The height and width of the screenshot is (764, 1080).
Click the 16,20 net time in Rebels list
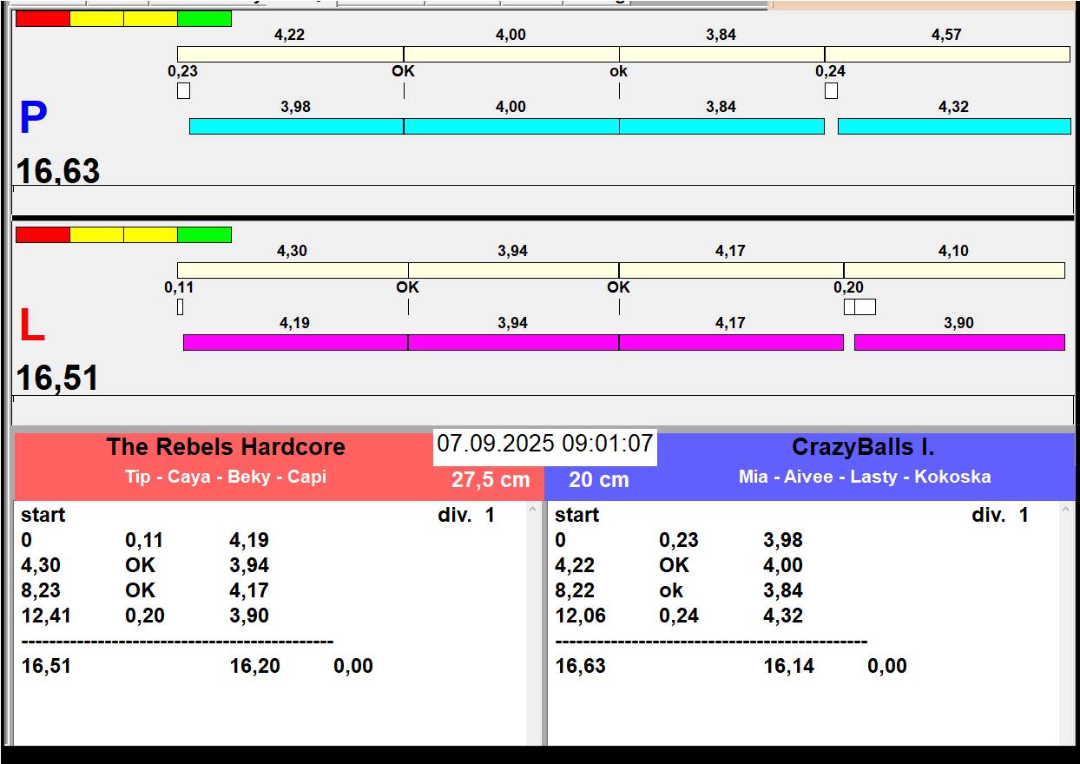point(255,666)
